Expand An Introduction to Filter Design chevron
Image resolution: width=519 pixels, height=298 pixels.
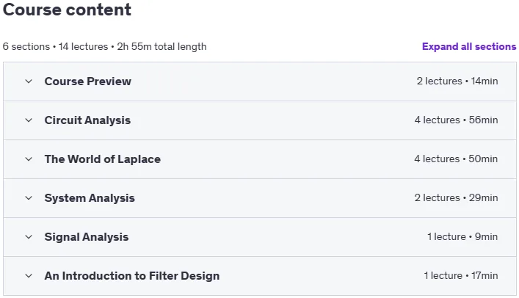[29, 276]
